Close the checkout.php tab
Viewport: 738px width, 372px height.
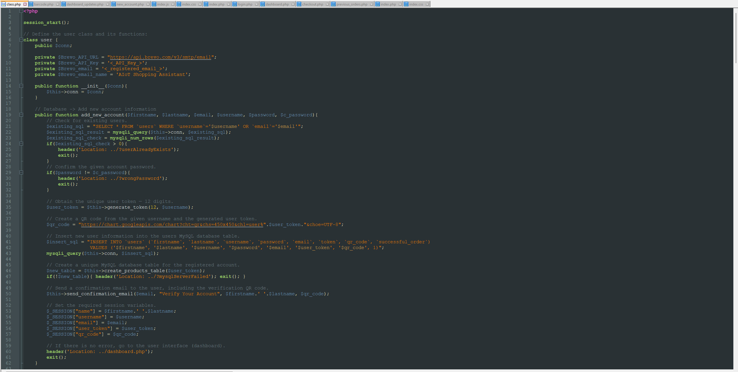click(x=327, y=4)
